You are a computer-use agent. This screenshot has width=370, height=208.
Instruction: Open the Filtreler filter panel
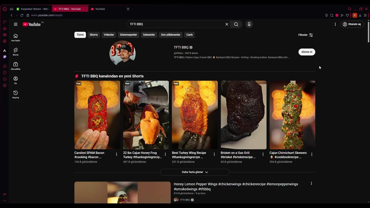(306, 35)
